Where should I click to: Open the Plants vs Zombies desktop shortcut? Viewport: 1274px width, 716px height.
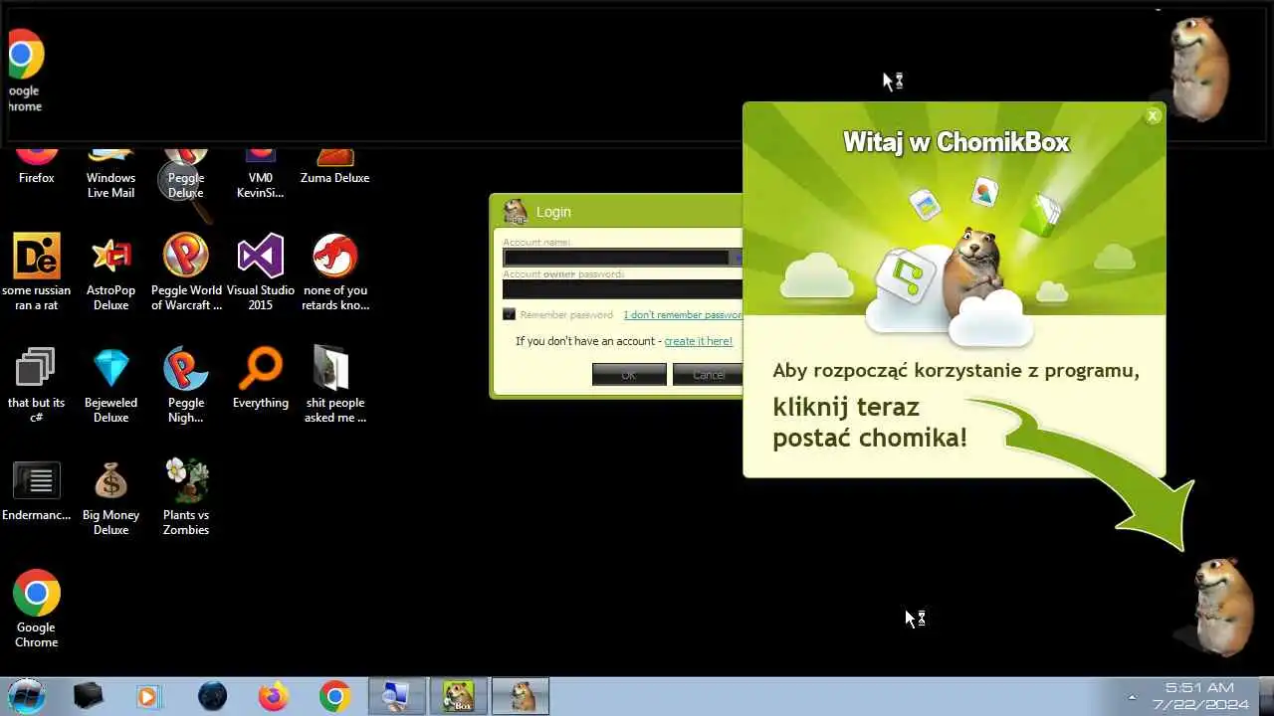[x=186, y=497]
